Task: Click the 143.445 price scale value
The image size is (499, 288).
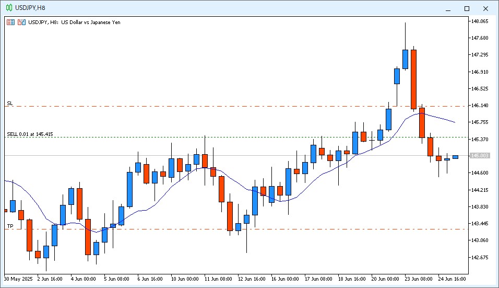Action: coord(480,223)
